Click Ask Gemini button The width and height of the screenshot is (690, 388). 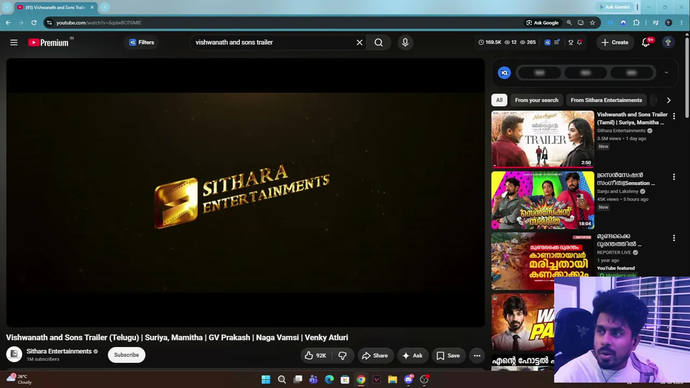[614, 7]
